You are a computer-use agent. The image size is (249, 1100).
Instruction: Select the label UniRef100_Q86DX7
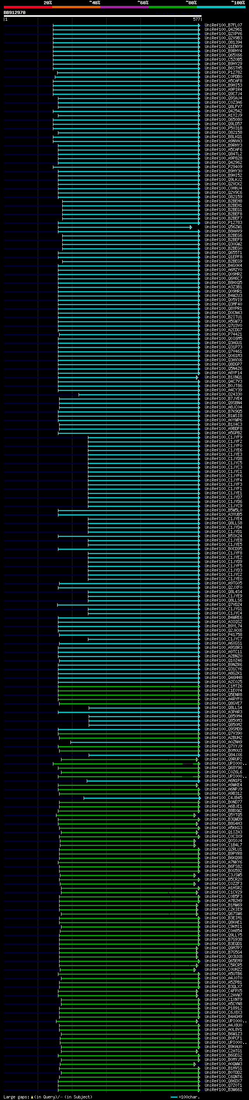click(223, 1081)
